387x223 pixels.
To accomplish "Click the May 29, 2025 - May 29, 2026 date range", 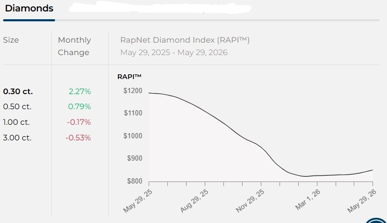I will 174,53.
